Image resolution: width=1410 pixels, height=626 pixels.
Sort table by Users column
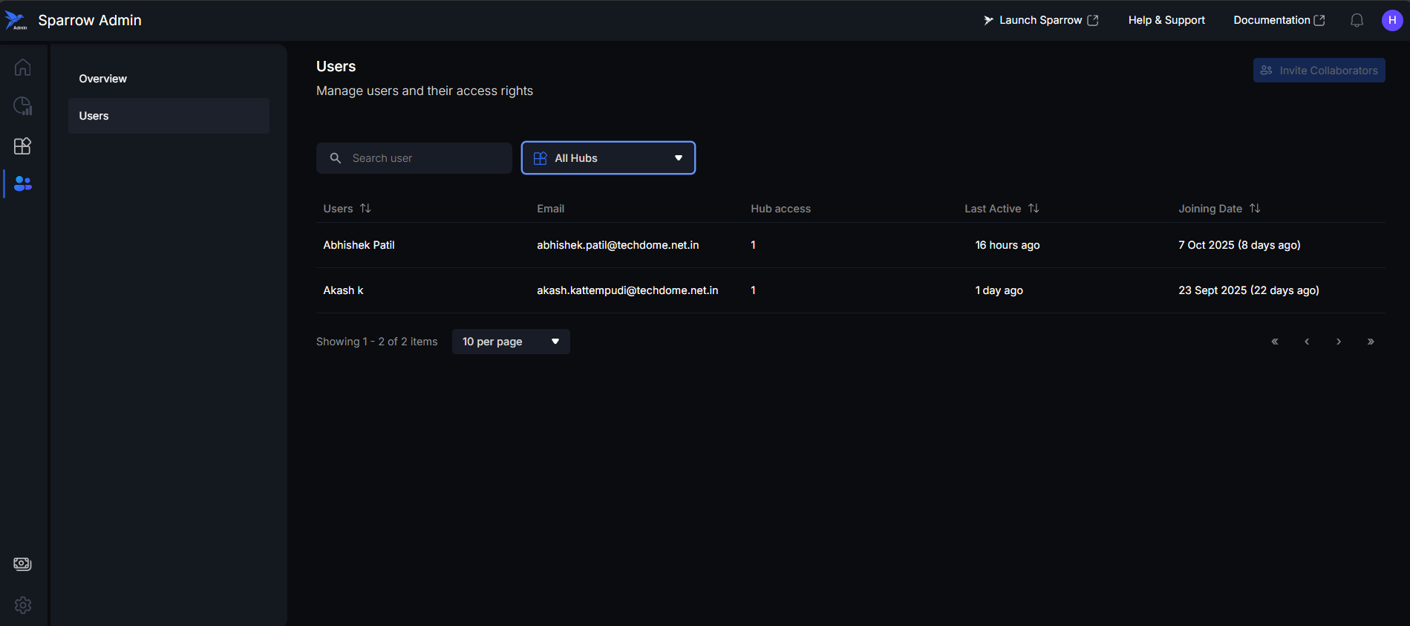[365, 209]
